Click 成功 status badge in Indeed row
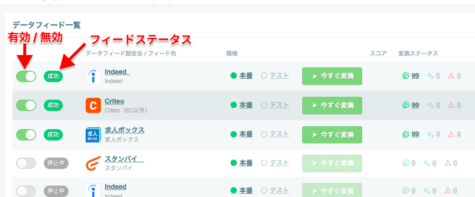The image size is (475, 197). [53, 76]
